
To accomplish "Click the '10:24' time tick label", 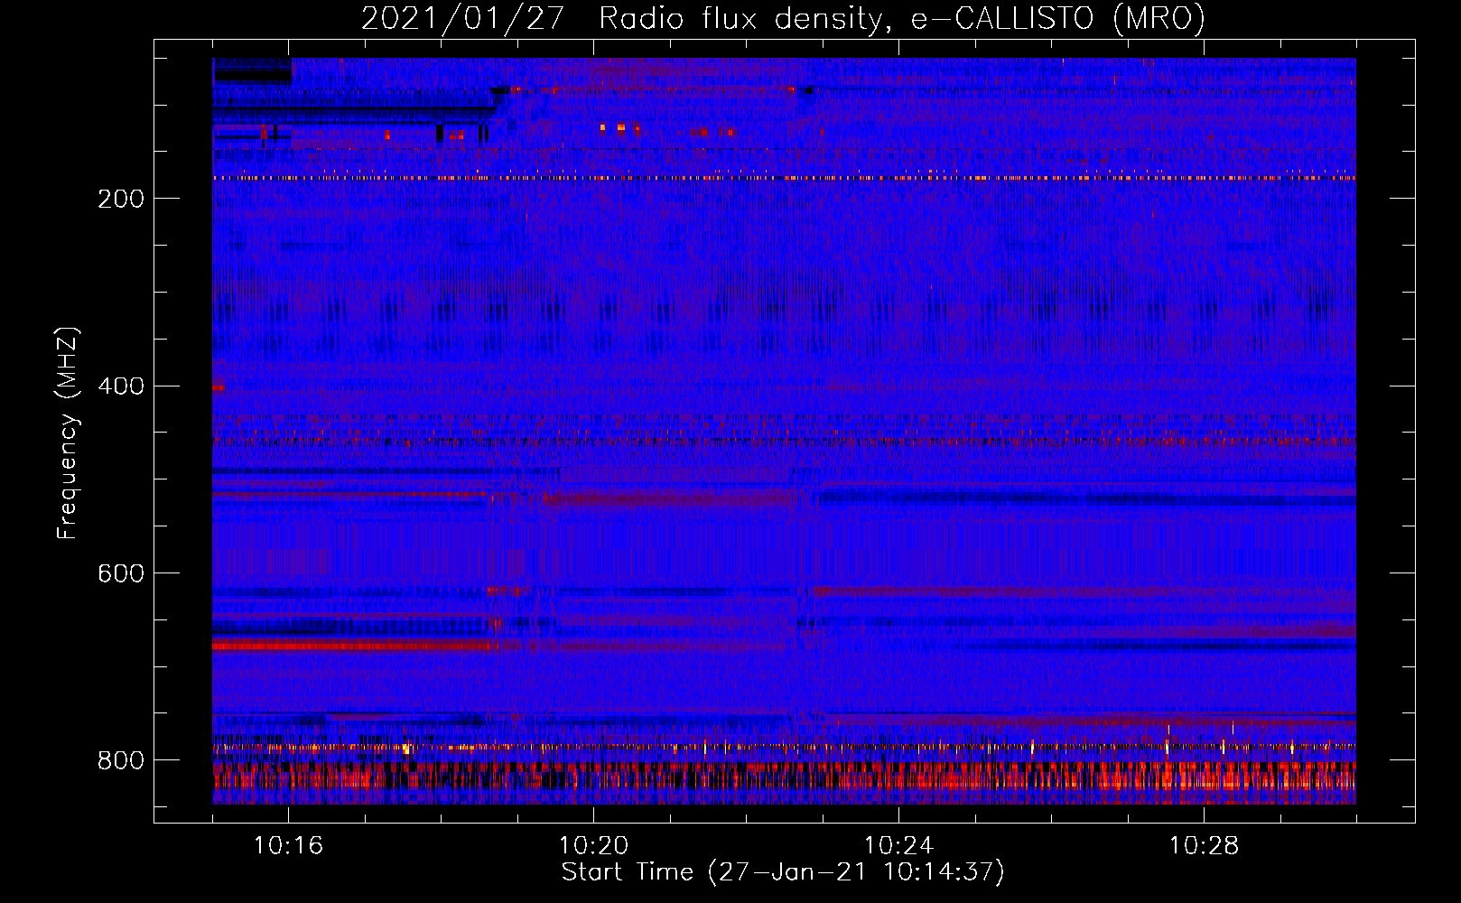I will (x=899, y=846).
